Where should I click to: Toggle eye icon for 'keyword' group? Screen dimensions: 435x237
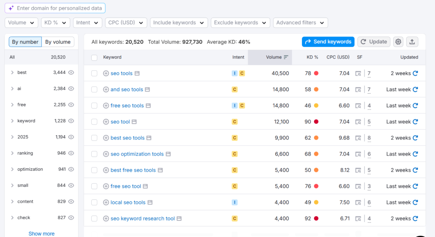point(71,121)
